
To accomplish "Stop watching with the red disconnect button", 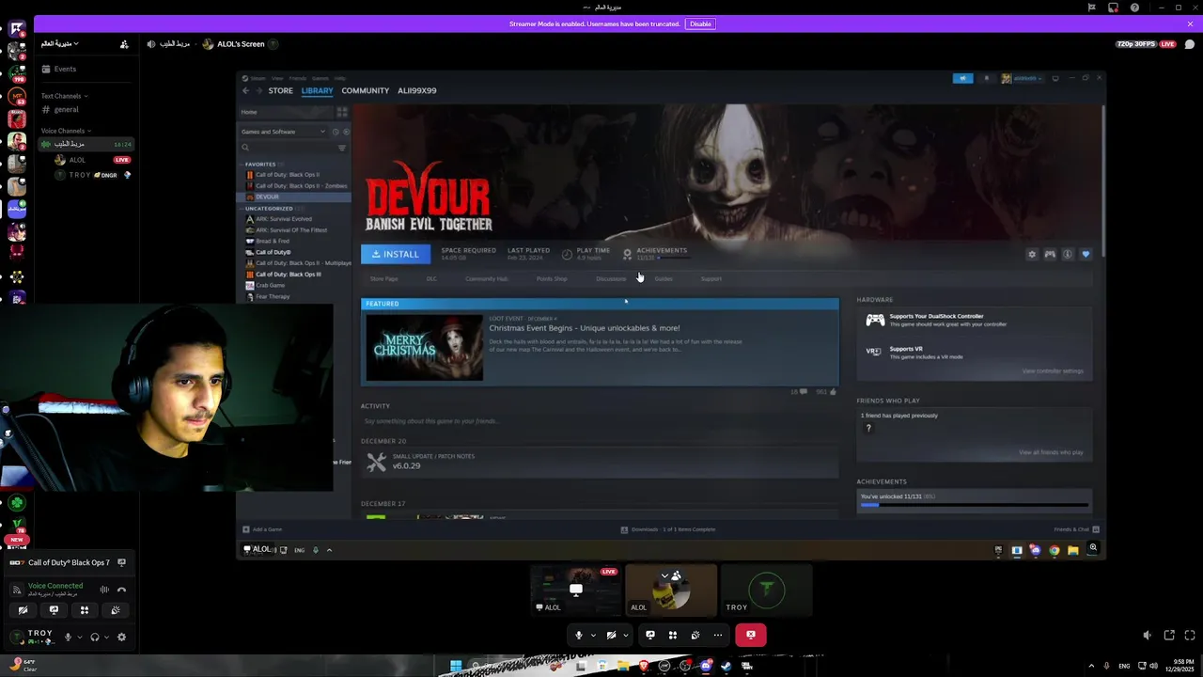I will 750,636.
